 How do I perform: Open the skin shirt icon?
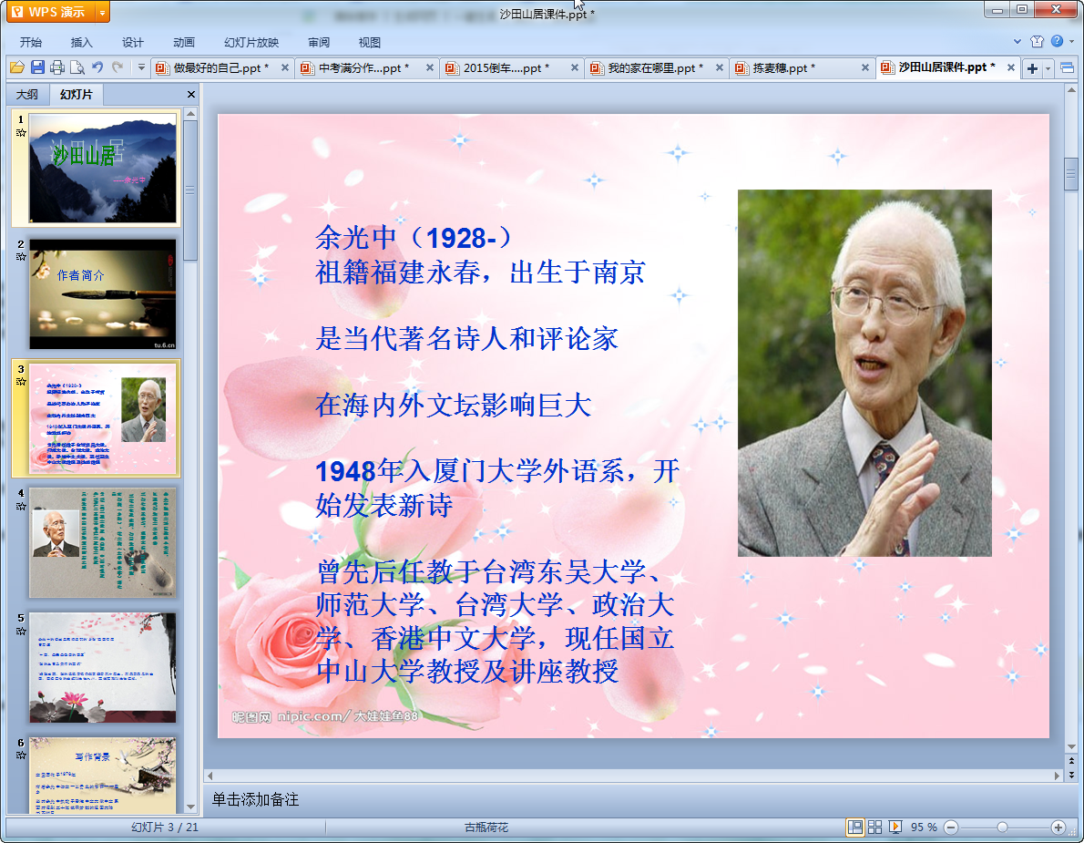tap(1037, 42)
